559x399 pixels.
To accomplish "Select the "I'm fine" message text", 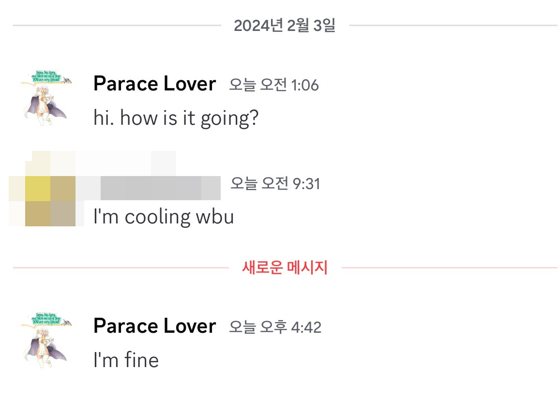I will pyautogui.click(x=126, y=360).
